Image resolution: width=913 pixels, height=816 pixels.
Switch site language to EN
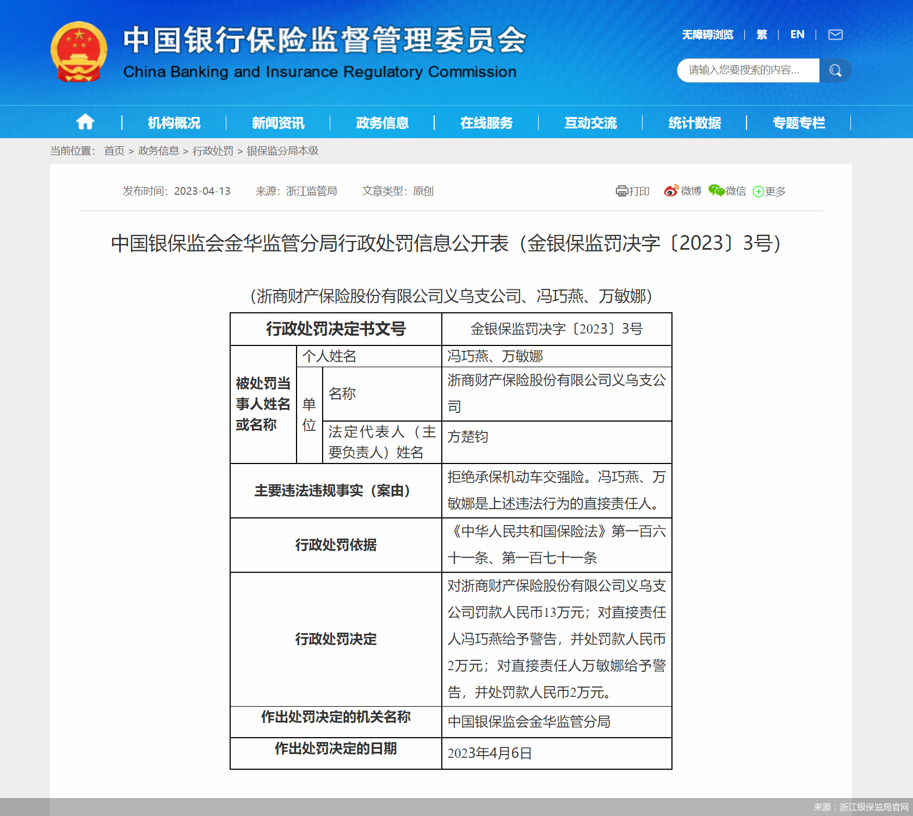(x=797, y=34)
